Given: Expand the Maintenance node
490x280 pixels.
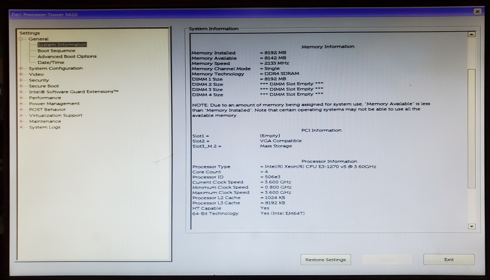Looking at the screenshot, I should [x=21, y=121].
